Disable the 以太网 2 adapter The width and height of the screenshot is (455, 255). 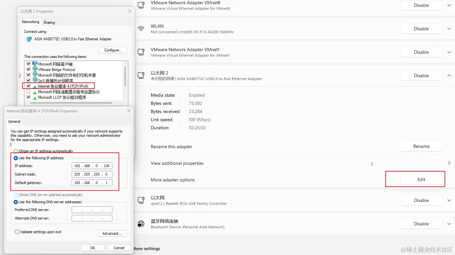[421, 76]
